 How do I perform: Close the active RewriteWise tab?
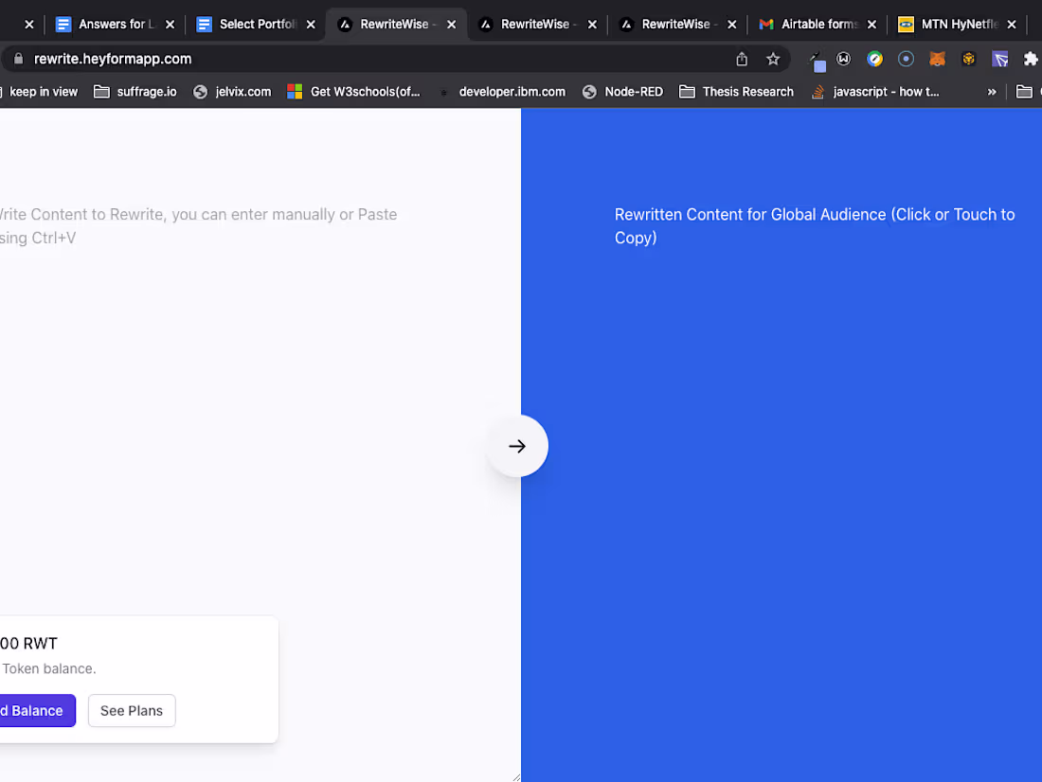point(451,25)
